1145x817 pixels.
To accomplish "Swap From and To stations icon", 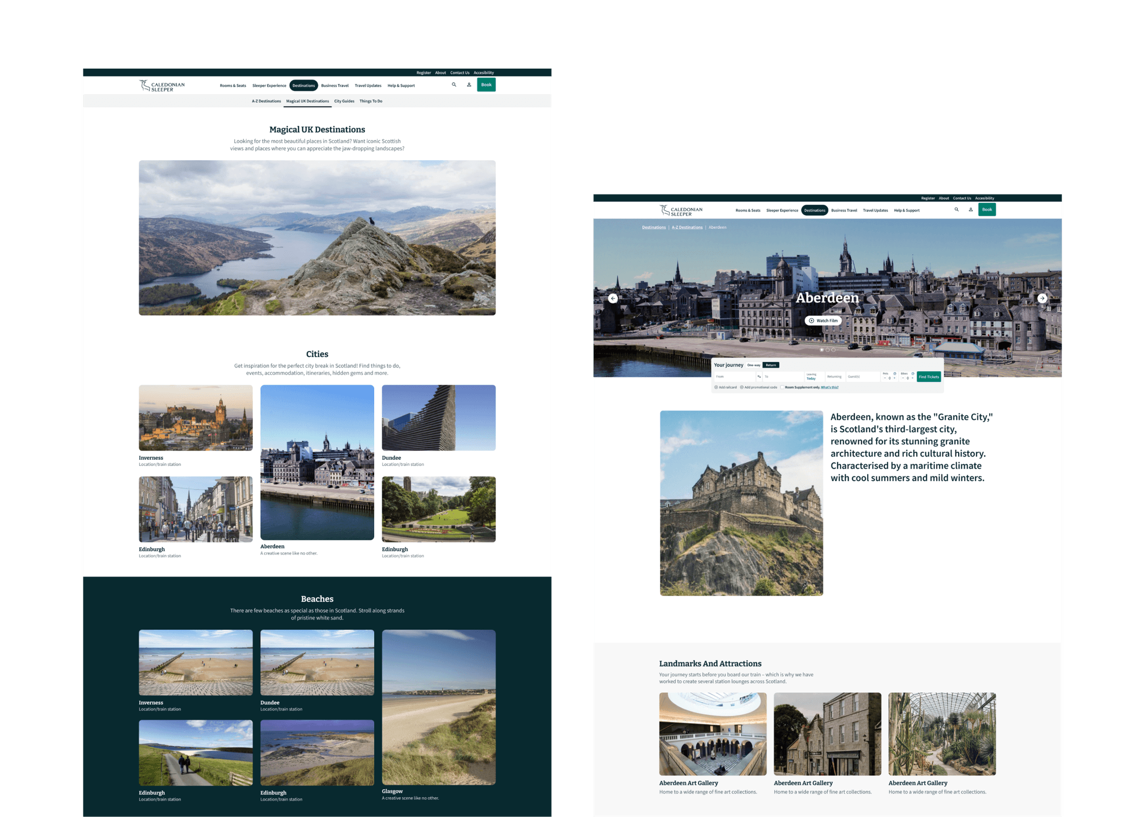I will 759,377.
